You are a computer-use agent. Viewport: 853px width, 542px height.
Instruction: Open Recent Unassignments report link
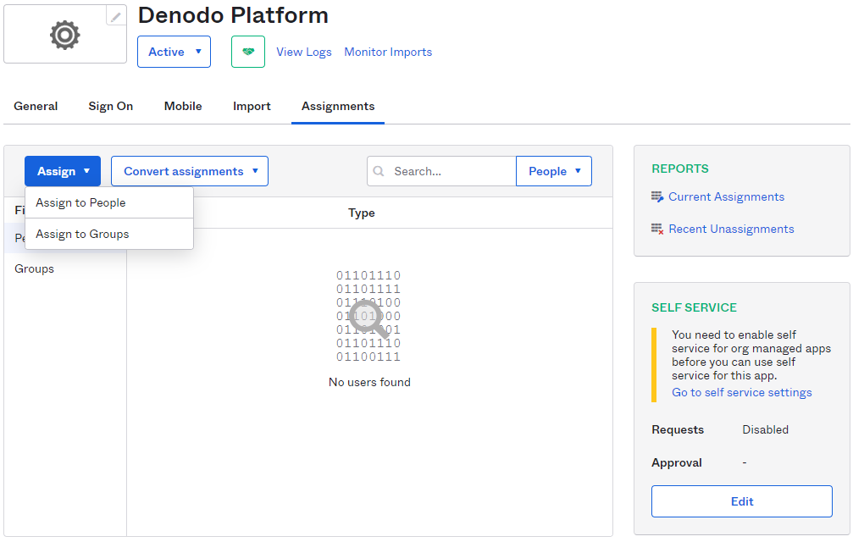(731, 229)
